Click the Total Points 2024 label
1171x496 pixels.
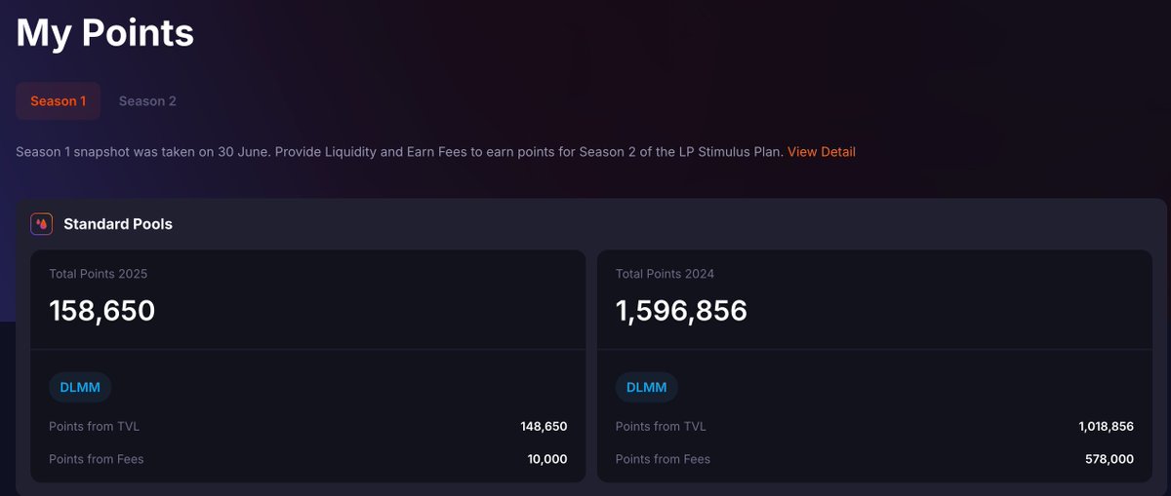pyautogui.click(x=665, y=274)
